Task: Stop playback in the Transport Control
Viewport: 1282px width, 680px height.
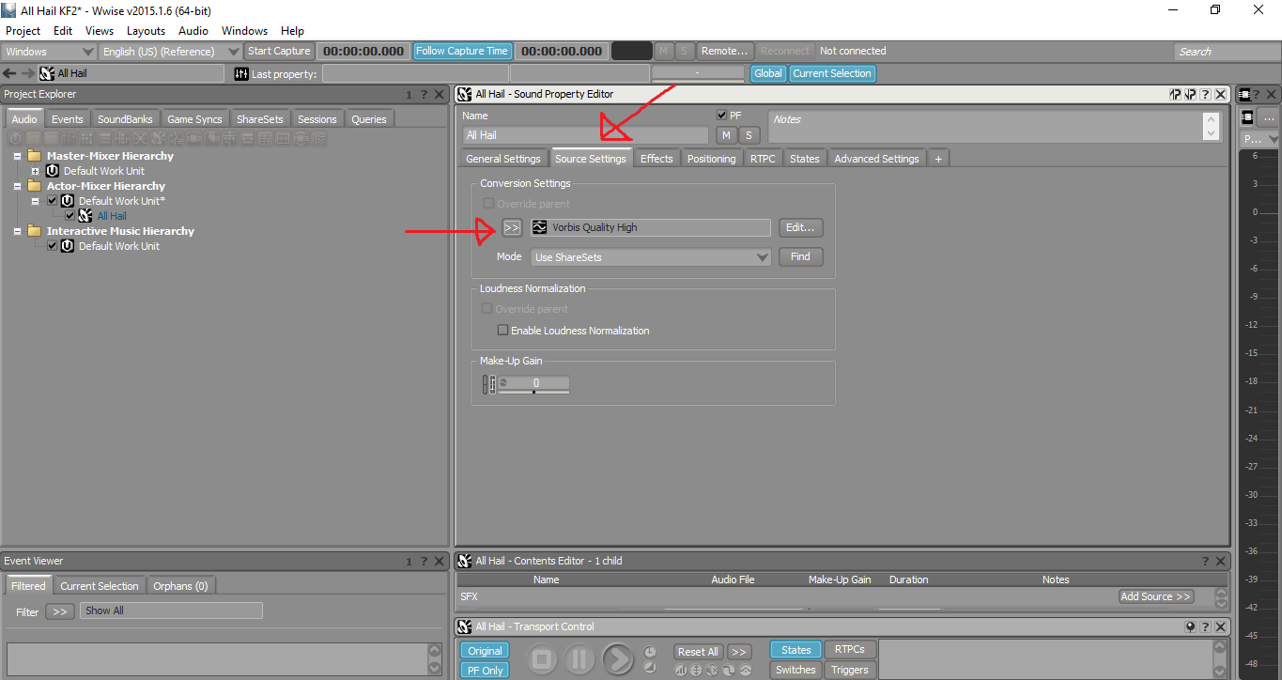Action: tap(541, 659)
